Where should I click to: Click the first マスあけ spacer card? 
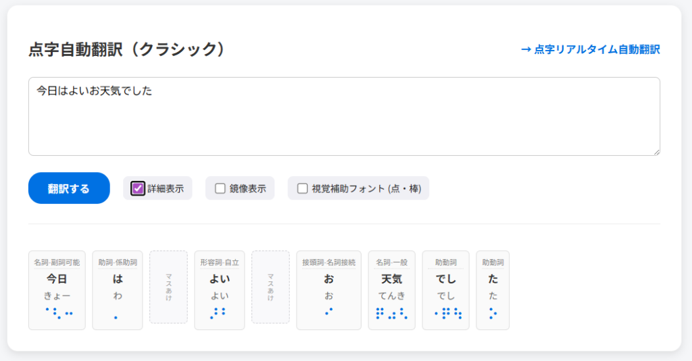(x=168, y=287)
